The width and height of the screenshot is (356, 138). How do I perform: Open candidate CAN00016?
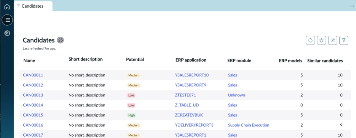(x=33, y=125)
